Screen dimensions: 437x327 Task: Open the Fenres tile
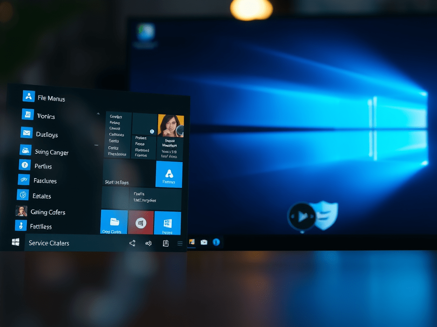pos(170,174)
